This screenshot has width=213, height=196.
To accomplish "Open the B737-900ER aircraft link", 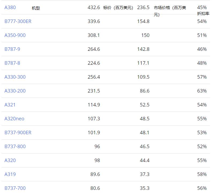I will pyautogui.click(x=18, y=132).
